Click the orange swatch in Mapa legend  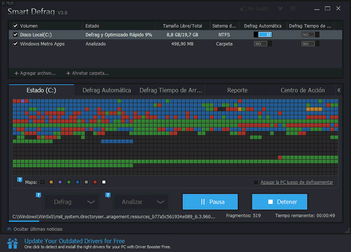(51, 182)
